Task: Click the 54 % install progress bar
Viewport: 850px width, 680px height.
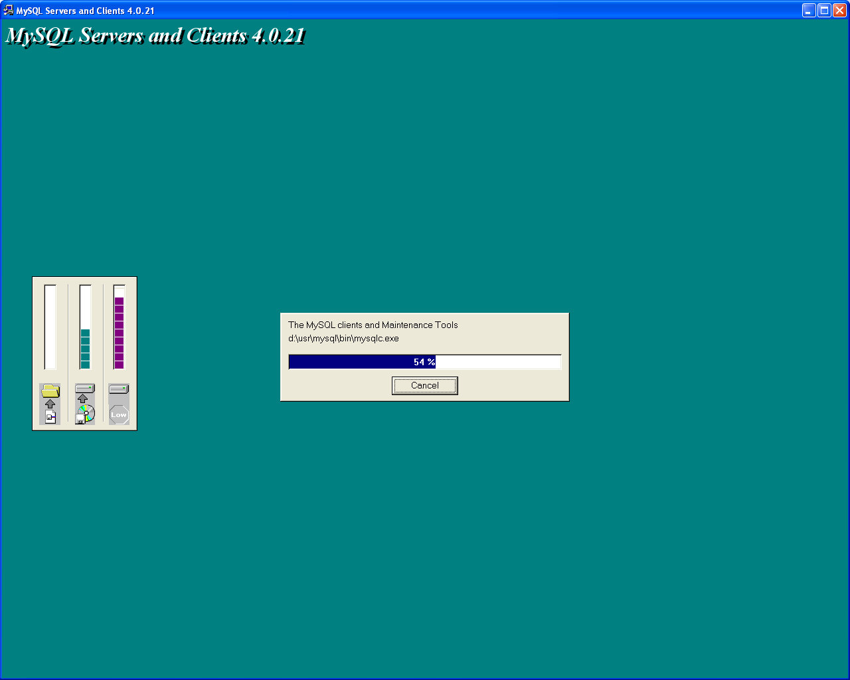Action: 425,362
